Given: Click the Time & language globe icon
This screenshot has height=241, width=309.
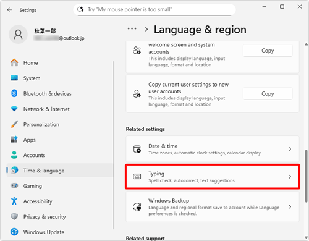Looking at the screenshot, I should pos(14,171).
